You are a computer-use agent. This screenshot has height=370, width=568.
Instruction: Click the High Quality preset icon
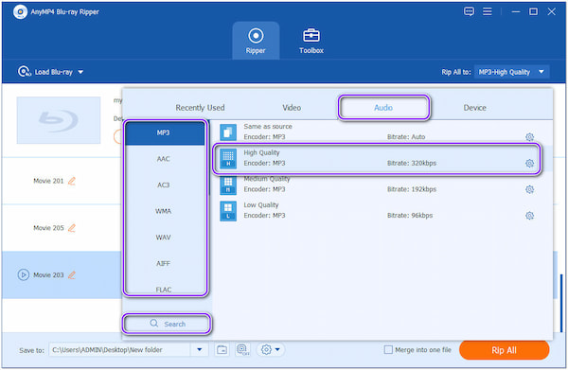click(x=228, y=159)
